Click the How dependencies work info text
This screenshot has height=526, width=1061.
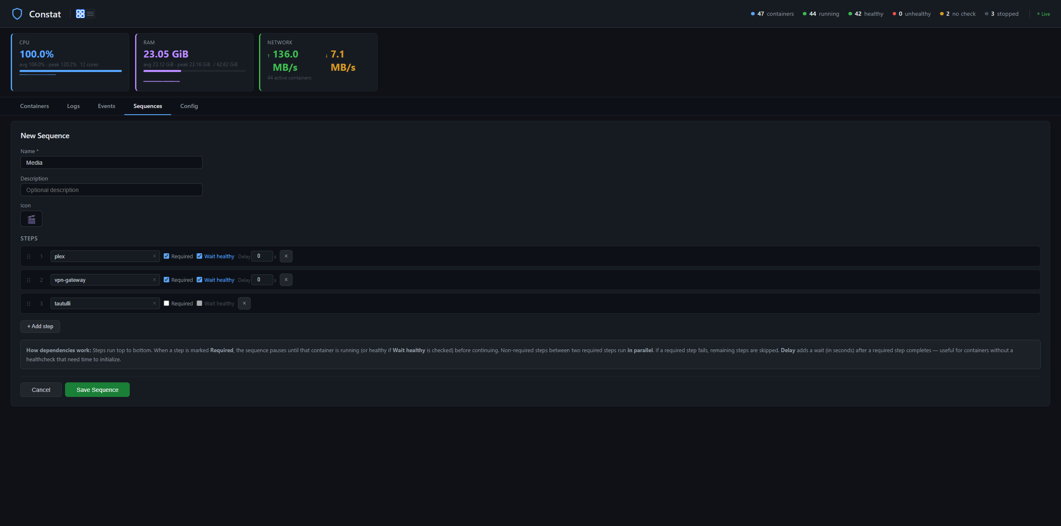click(530, 355)
